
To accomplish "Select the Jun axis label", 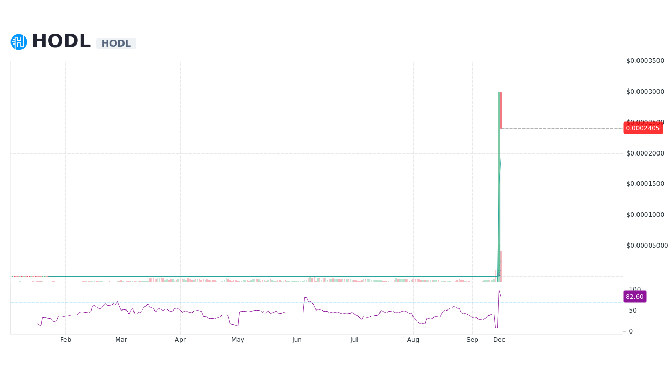I will tap(297, 340).
